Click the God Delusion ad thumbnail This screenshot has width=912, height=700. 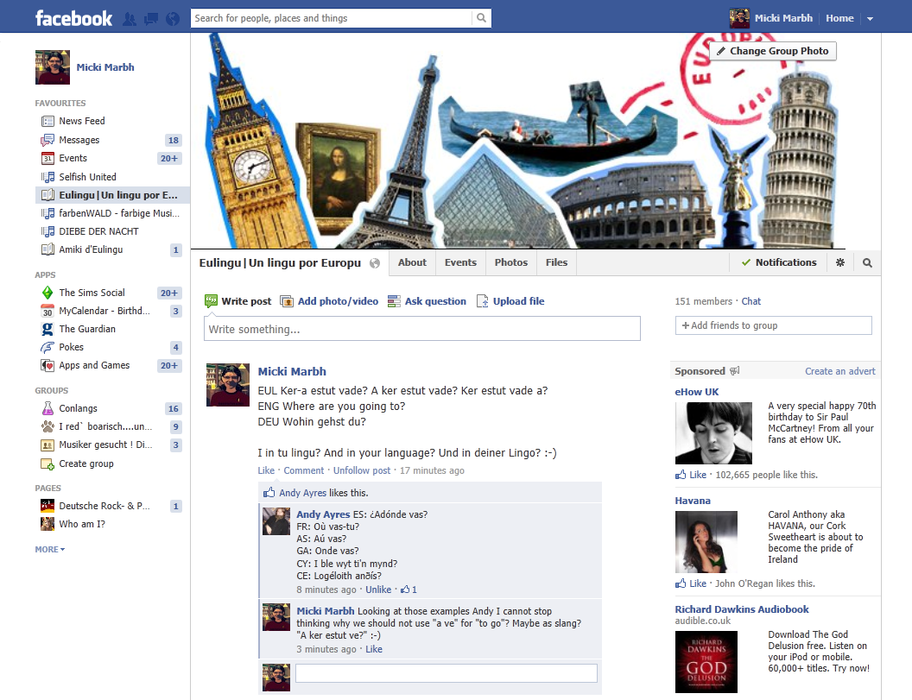click(706, 662)
